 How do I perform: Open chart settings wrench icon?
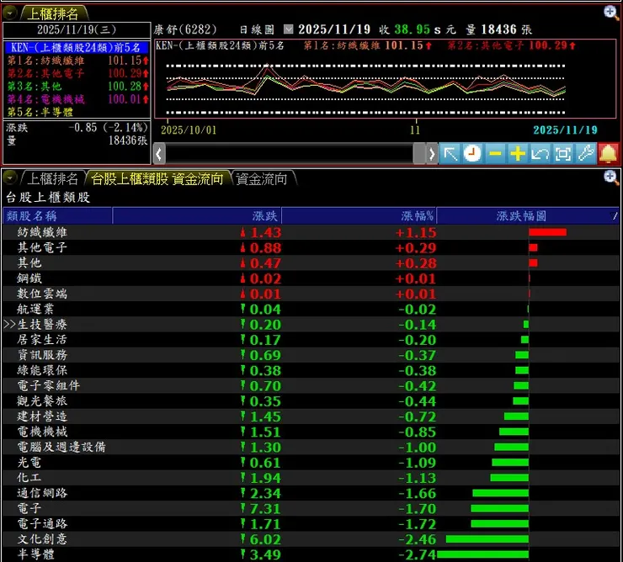pos(585,154)
